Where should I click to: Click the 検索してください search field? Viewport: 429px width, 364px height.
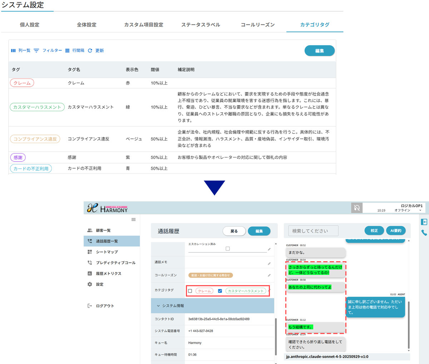click(x=313, y=231)
